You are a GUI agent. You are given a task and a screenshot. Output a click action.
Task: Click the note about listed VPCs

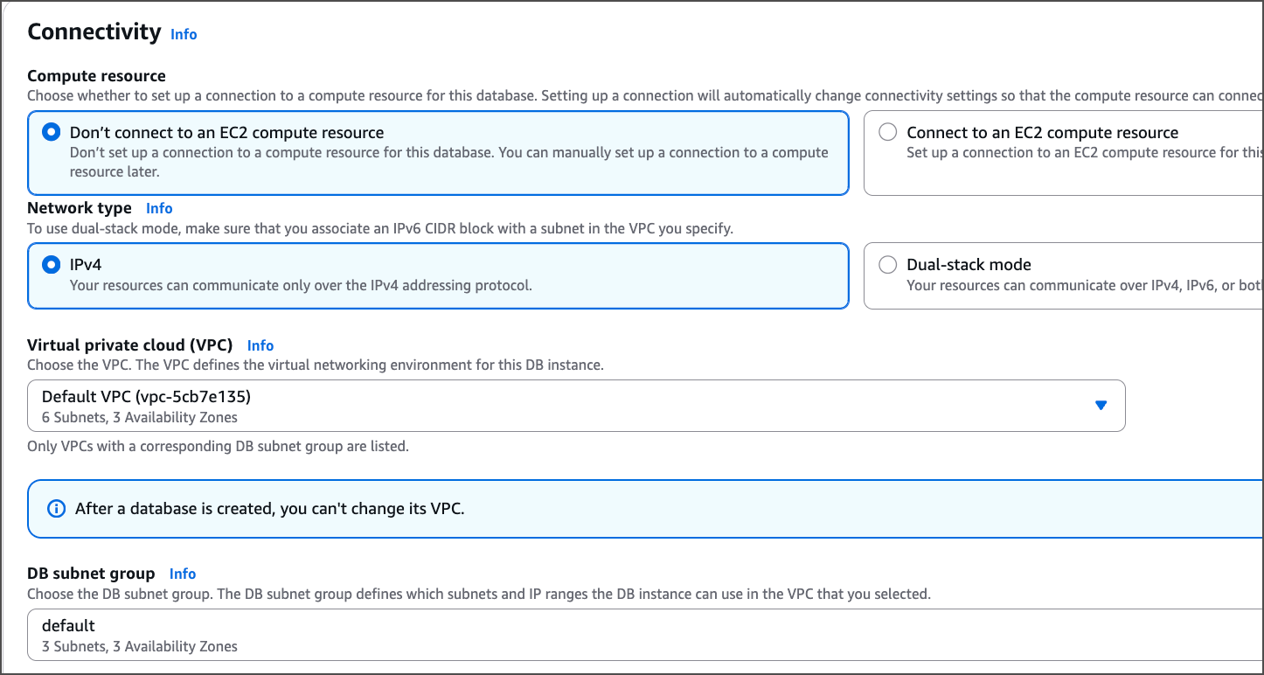pyautogui.click(x=218, y=446)
